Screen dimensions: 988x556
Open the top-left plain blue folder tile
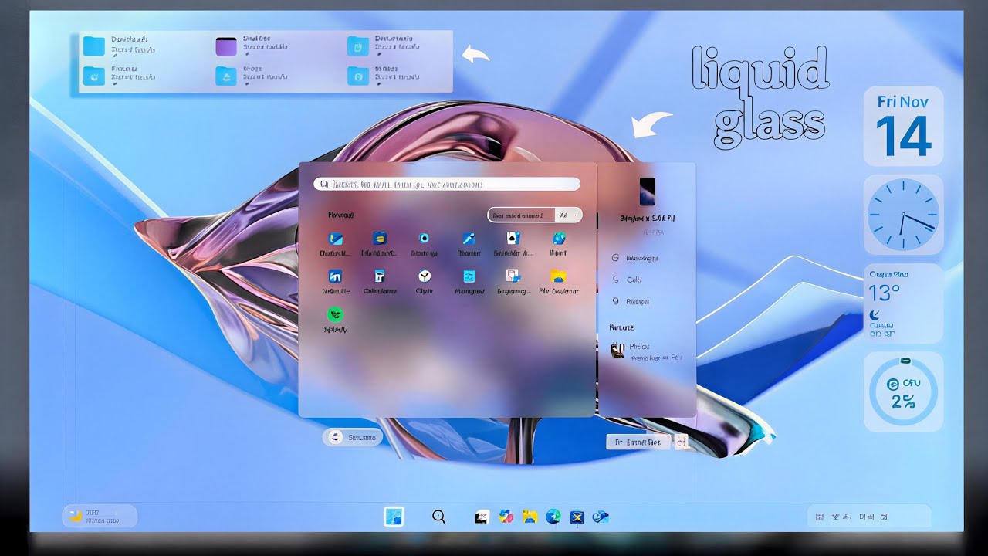click(93, 46)
